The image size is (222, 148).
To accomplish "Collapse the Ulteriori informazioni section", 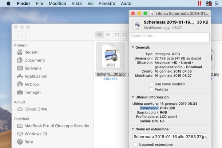I will pyautogui.click(x=133, y=97).
